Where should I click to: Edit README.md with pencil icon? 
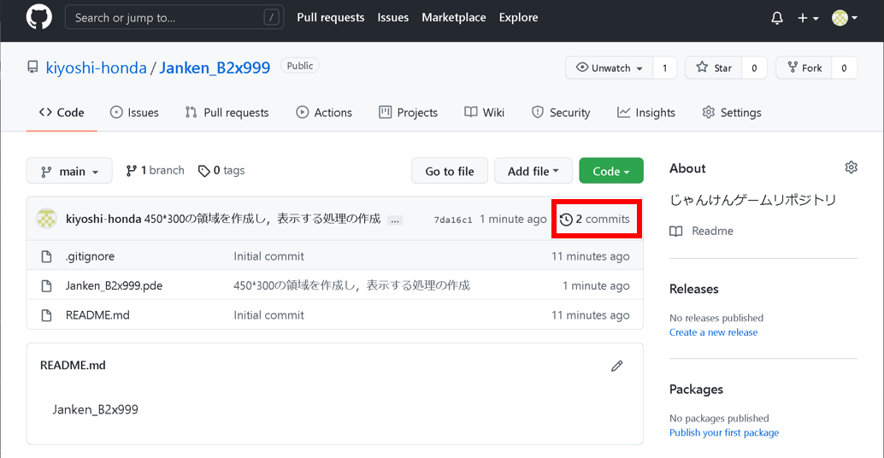[x=617, y=366]
